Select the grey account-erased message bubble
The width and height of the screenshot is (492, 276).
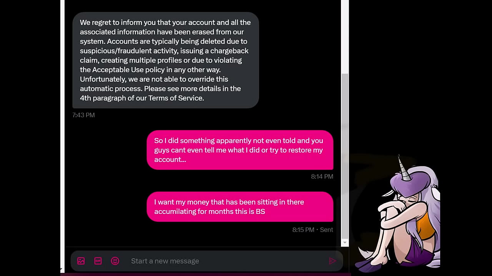tap(166, 60)
